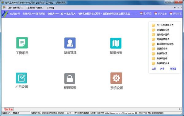184x116 pixels.
Task: Click 进入网店 in the banner
Action: (146, 13)
